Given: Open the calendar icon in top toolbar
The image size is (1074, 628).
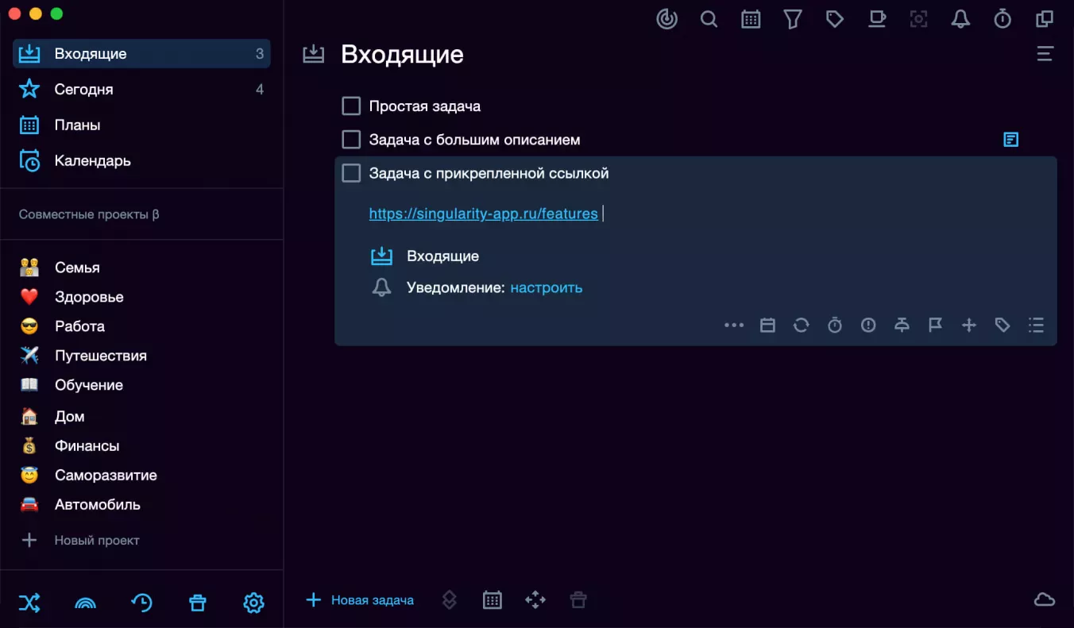Looking at the screenshot, I should 751,19.
